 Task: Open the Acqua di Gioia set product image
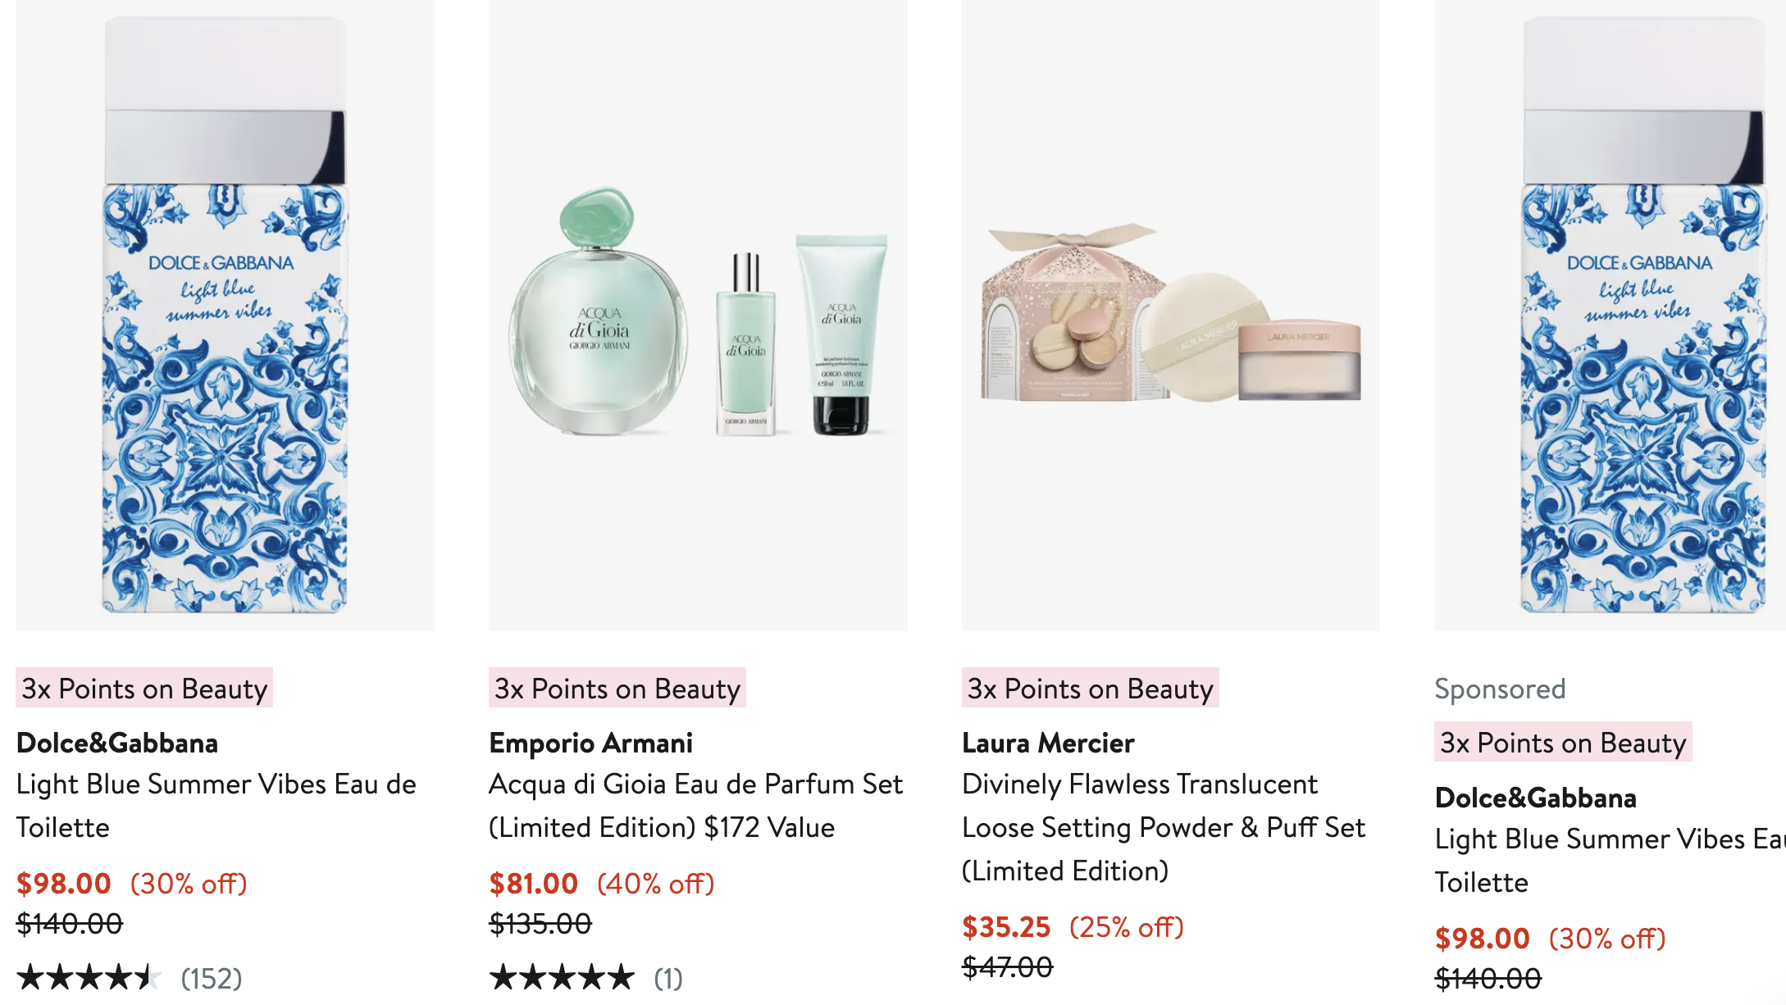tap(698, 315)
